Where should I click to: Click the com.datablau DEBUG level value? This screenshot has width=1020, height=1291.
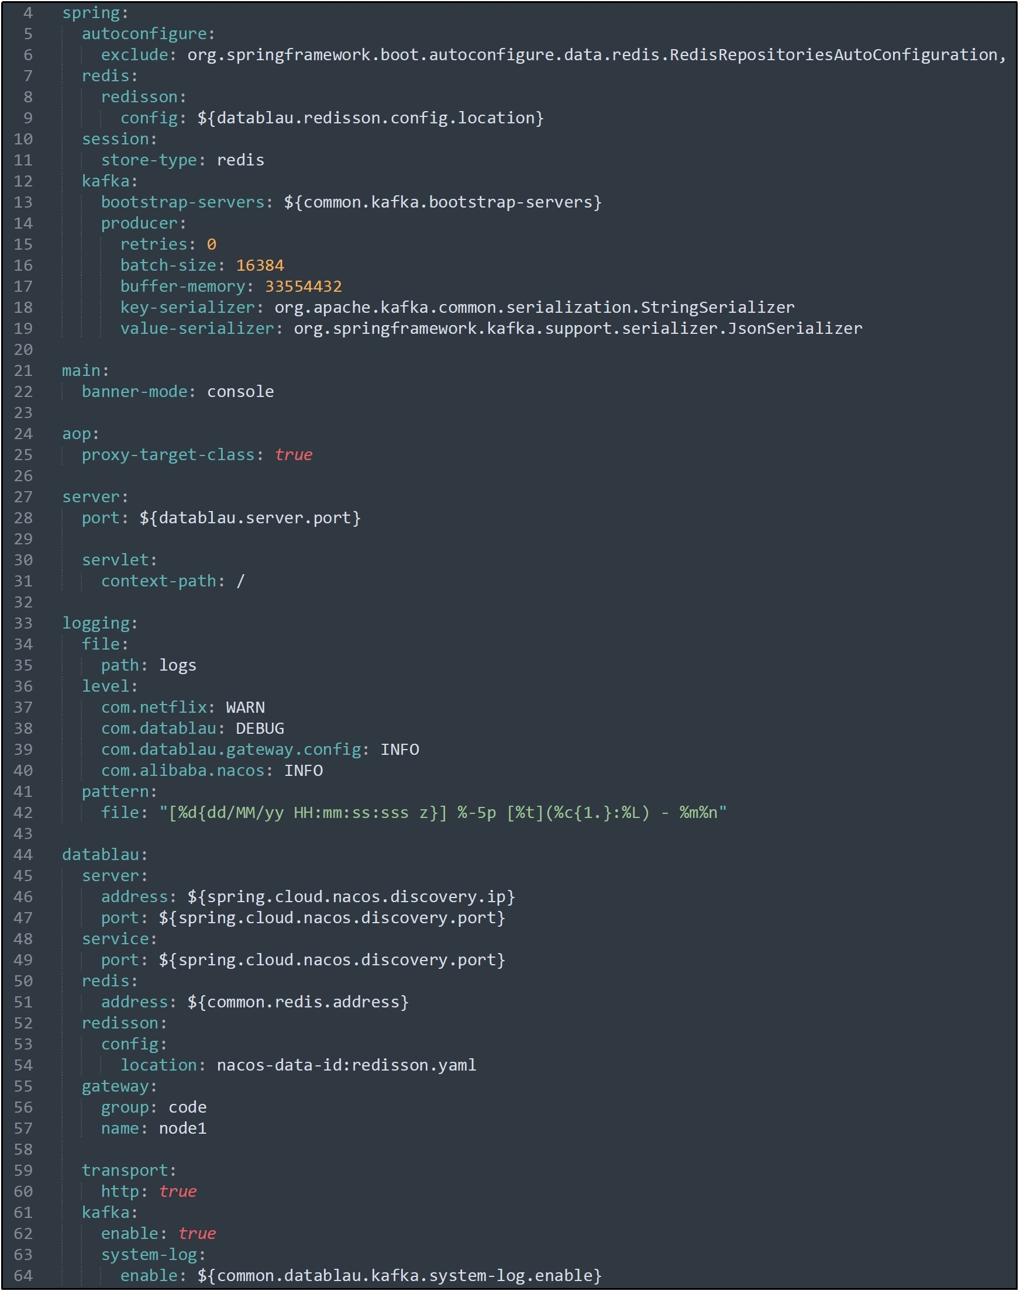point(260,729)
